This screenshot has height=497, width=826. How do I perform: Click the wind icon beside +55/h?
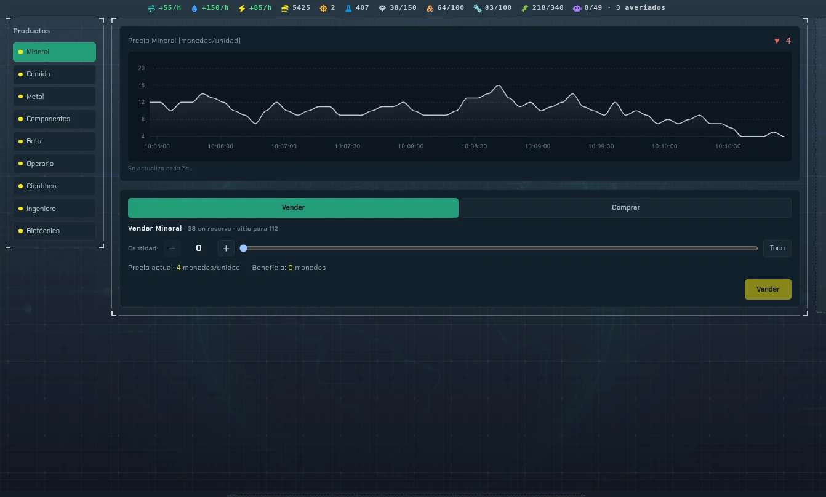[151, 8]
